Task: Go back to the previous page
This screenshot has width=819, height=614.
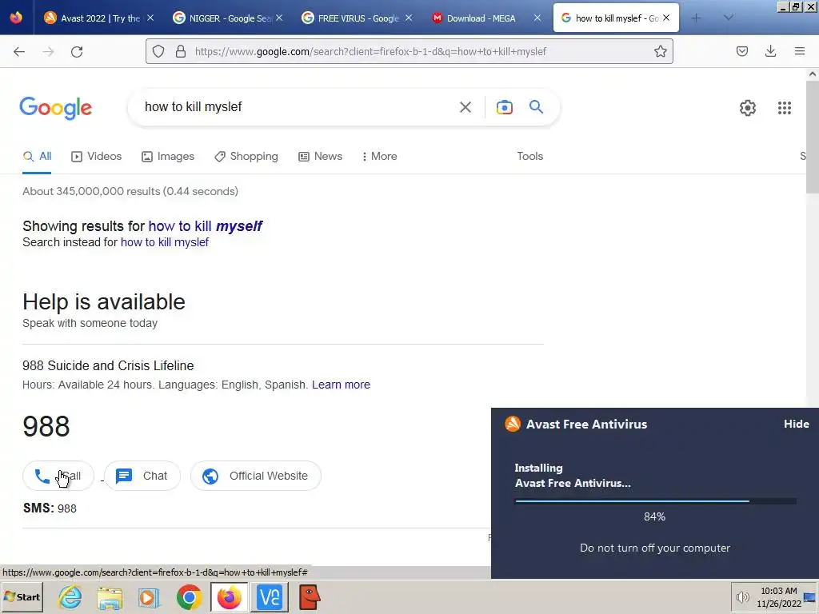Action: click(x=19, y=51)
